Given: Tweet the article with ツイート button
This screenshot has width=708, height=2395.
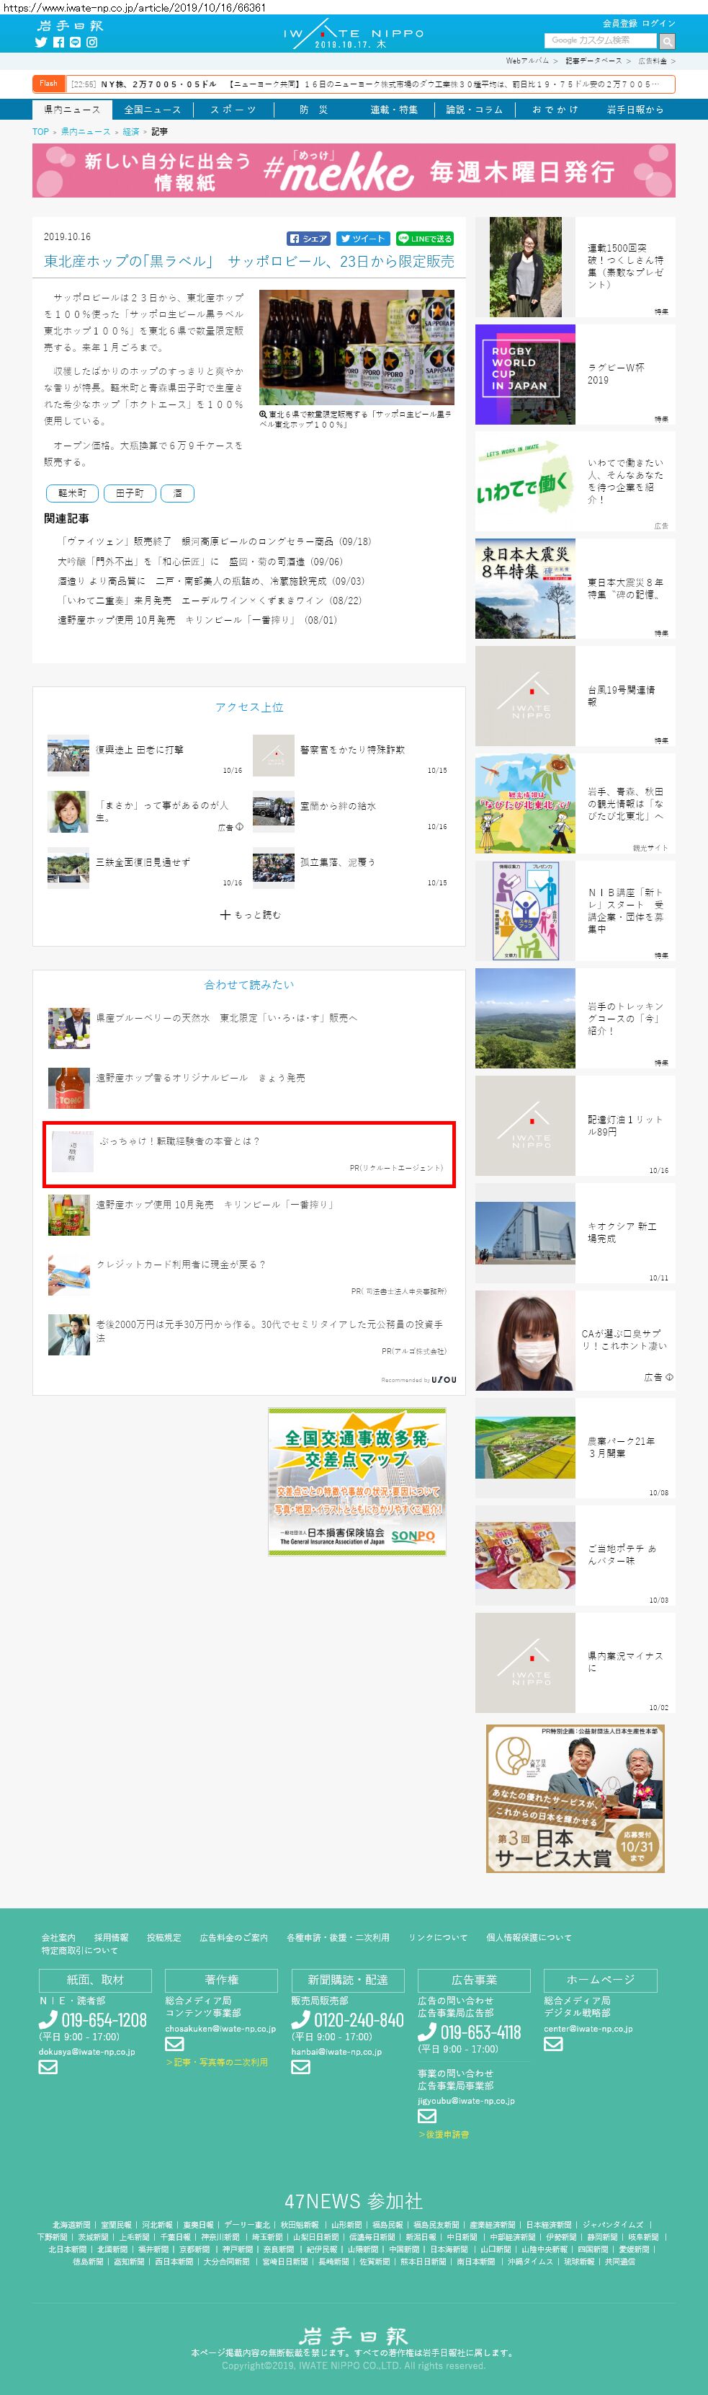Looking at the screenshot, I should pyautogui.click(x=362, y=239).
